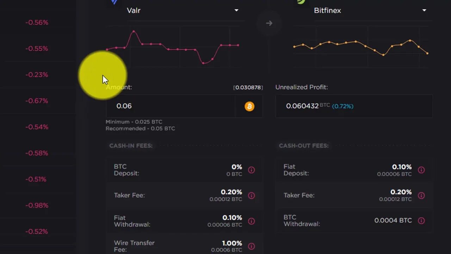Screen dimensions: 451x254
Task: Click the Valr price chart
Action: point(173,47)
